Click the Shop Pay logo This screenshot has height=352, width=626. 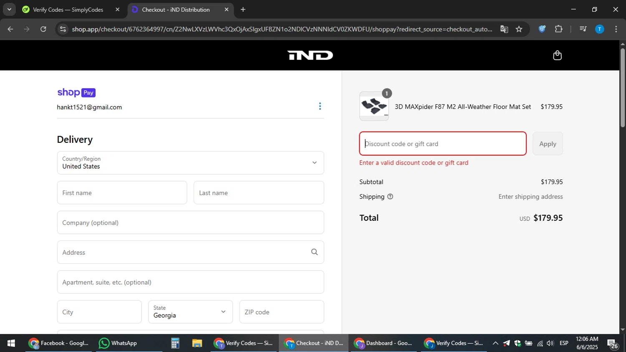point(76,92)
